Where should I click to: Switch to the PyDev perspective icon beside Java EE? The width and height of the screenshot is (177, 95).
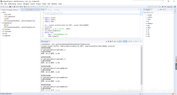coord(165,7)
